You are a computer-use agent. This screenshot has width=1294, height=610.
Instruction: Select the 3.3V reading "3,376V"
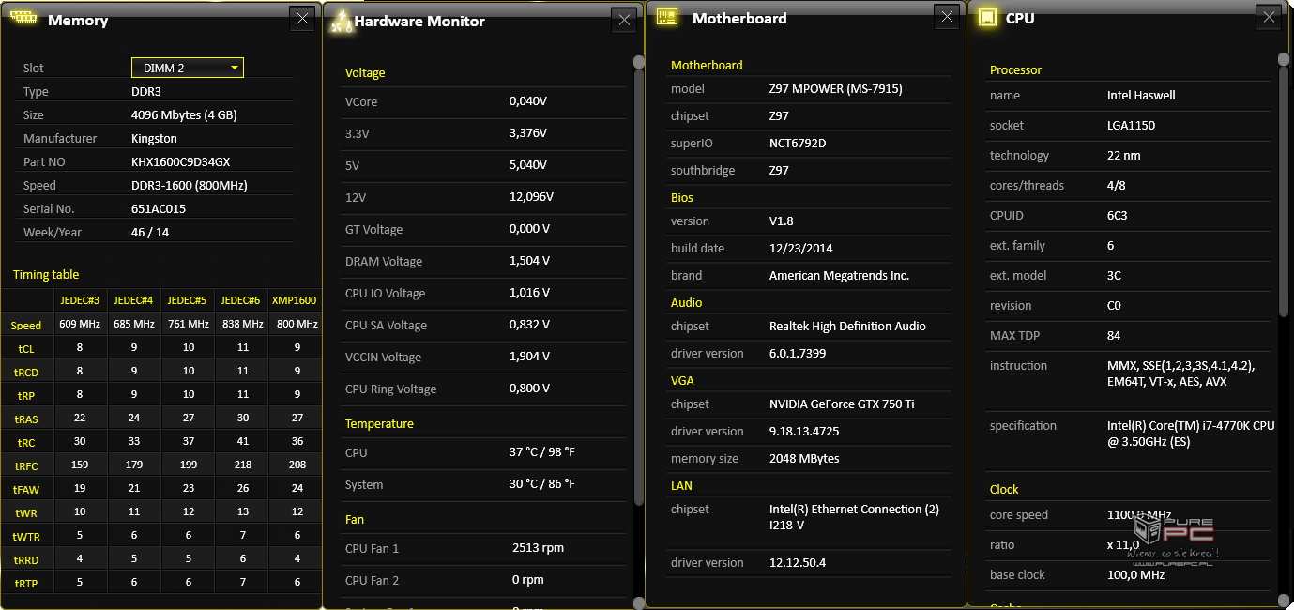pyautogui.click(x=528, y=132)
